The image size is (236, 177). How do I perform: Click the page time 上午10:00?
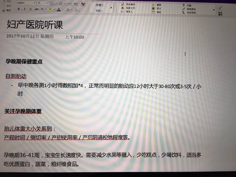pyautogui.click(x=75, y=37)
